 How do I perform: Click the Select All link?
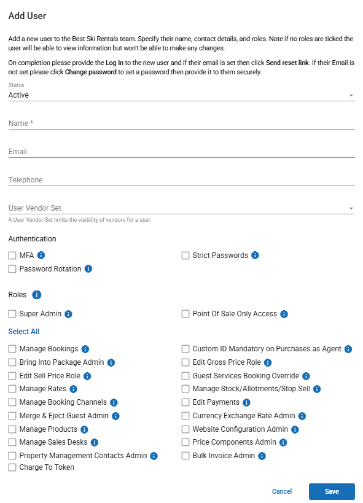(x=24, y=332)
